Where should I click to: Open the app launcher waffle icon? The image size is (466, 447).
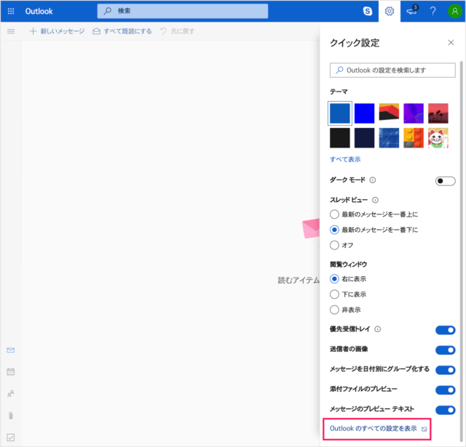(x=11, y=11)
